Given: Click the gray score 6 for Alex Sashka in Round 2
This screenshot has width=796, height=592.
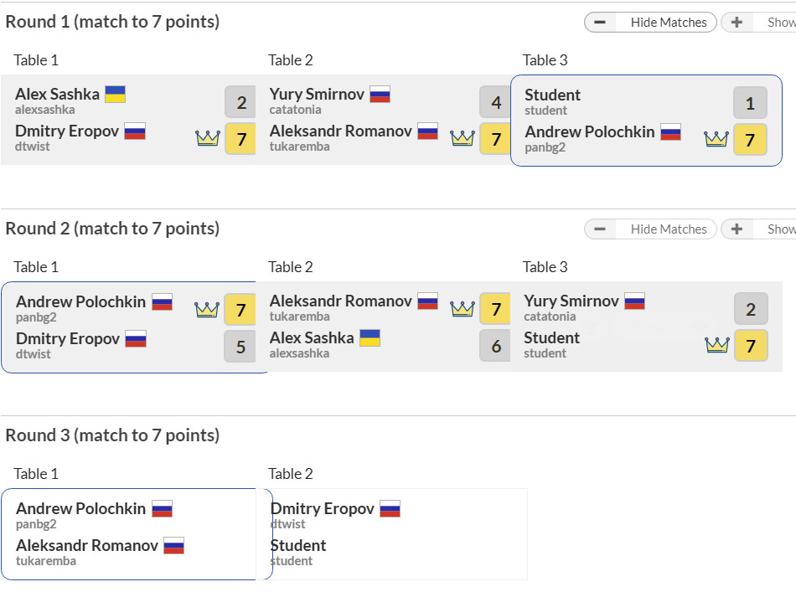Looking at the screenshot, I should pyautogui.click(x=495, y=346).
